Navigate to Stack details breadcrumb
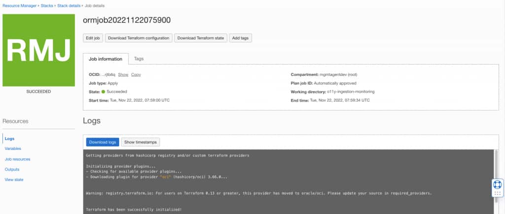Image resolution: width=505 pixels, height=214 pixels. tap(69, 6)
